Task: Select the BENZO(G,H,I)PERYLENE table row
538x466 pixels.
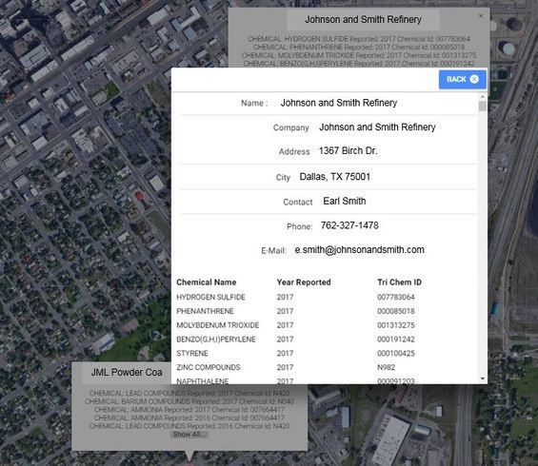Action: 326,340
